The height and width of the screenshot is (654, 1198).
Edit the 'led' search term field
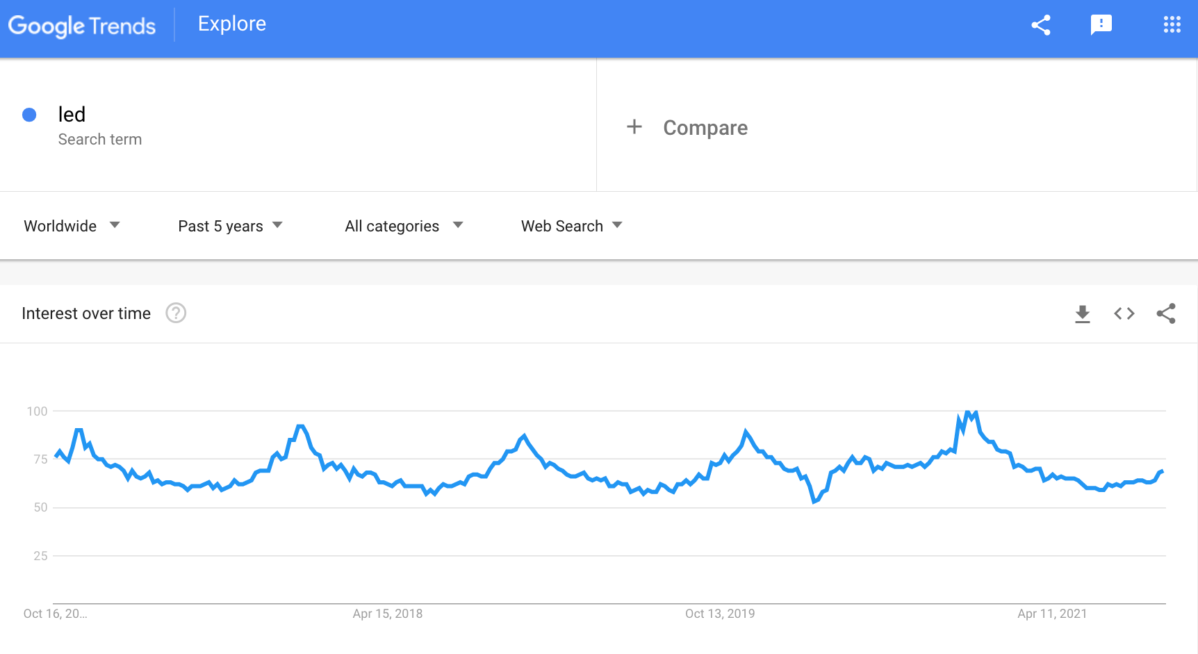click(x=298, y=125)
